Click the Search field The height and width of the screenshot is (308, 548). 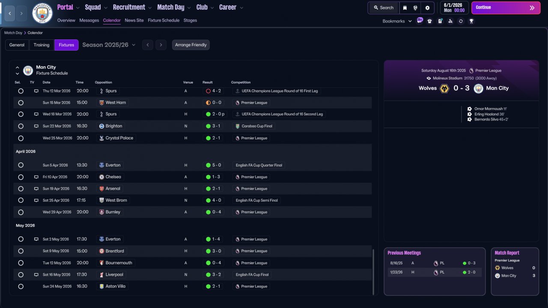[384, 8]
